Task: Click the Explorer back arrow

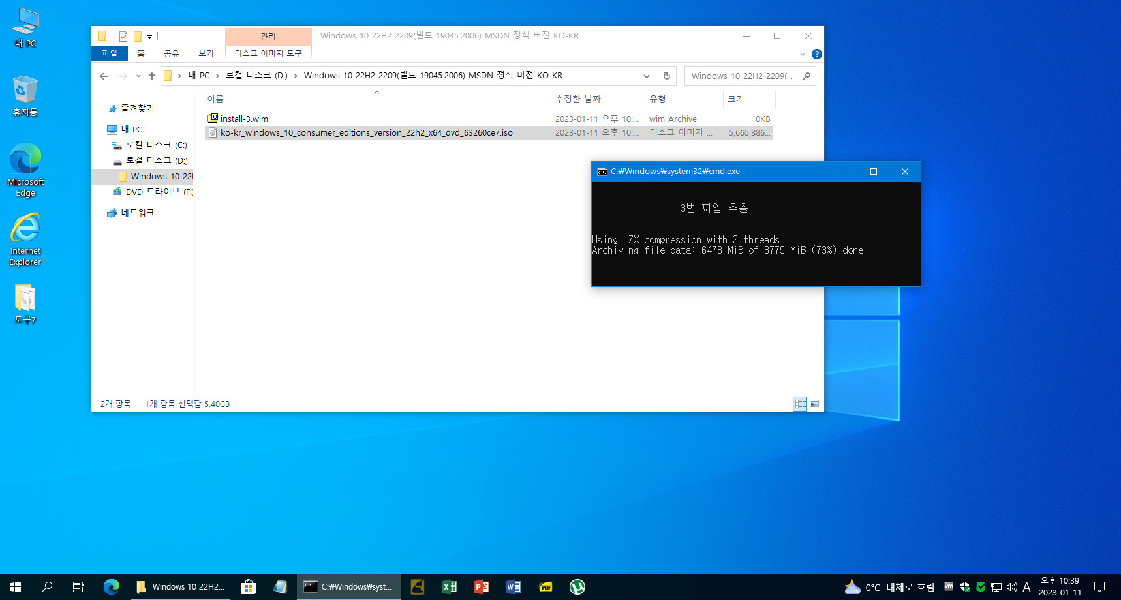Action: click(x=104, y=76)
